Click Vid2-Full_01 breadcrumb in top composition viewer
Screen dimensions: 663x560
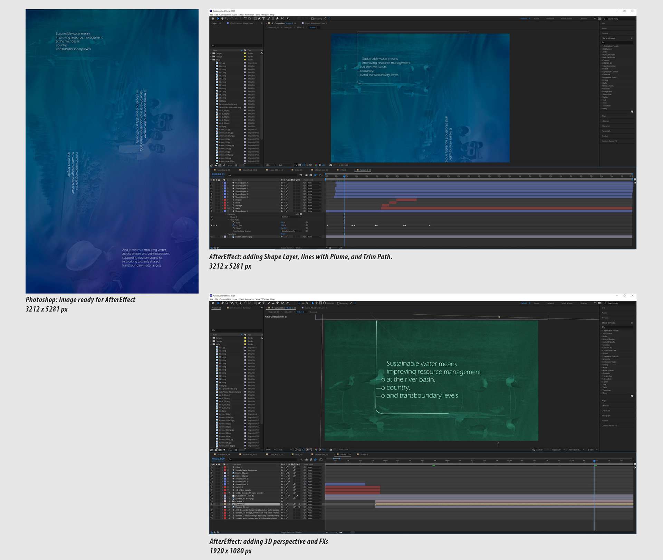click(273, 27)
